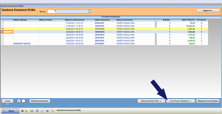
Task: Open the help question mark icon
Action: click(x=47, y=111)
